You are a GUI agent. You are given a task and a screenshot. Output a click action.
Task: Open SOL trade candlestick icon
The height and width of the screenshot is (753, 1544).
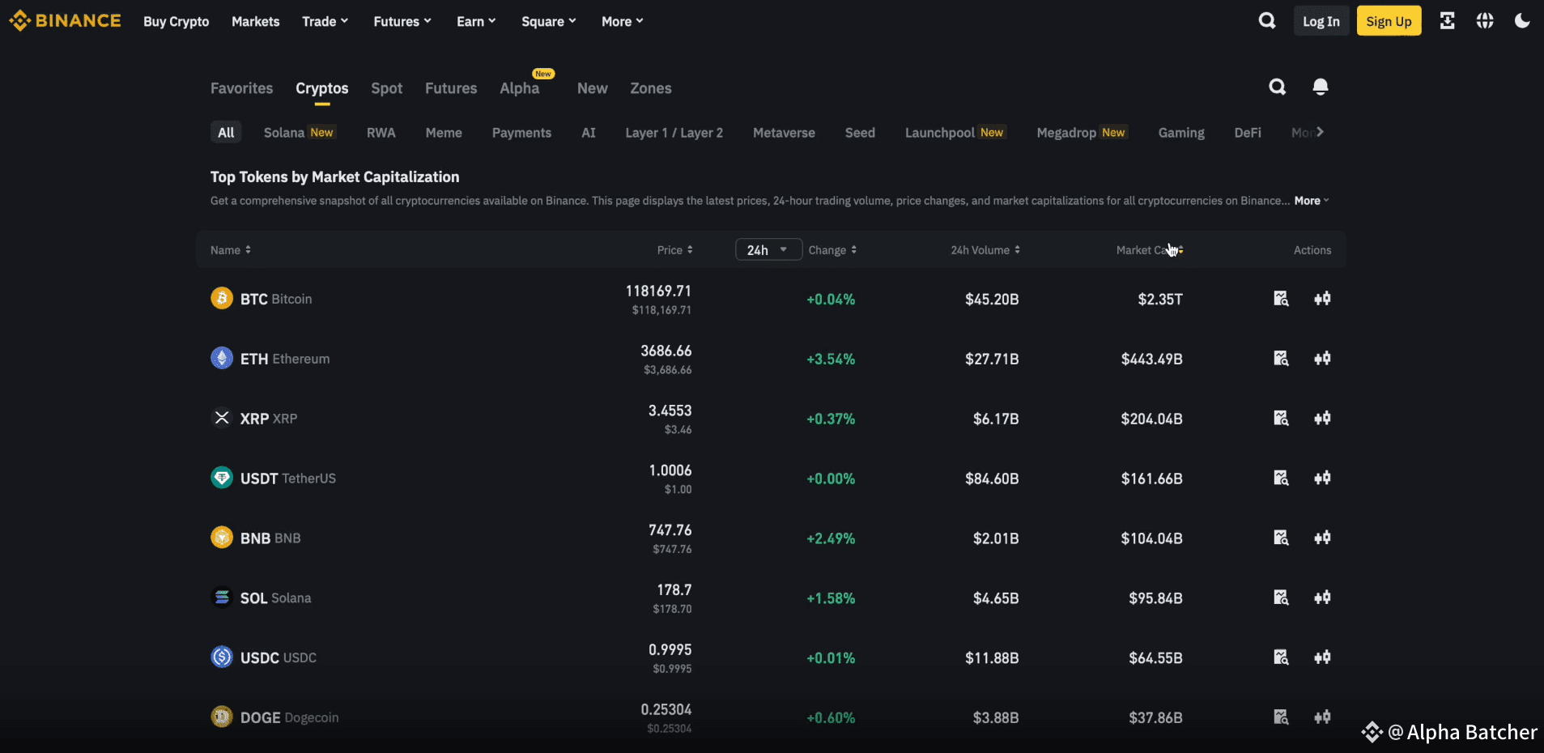[1322, 598]
